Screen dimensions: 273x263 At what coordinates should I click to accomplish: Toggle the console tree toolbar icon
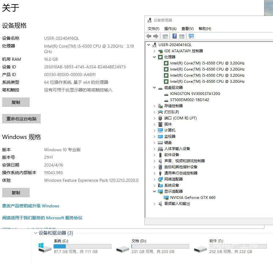point(165,36)
